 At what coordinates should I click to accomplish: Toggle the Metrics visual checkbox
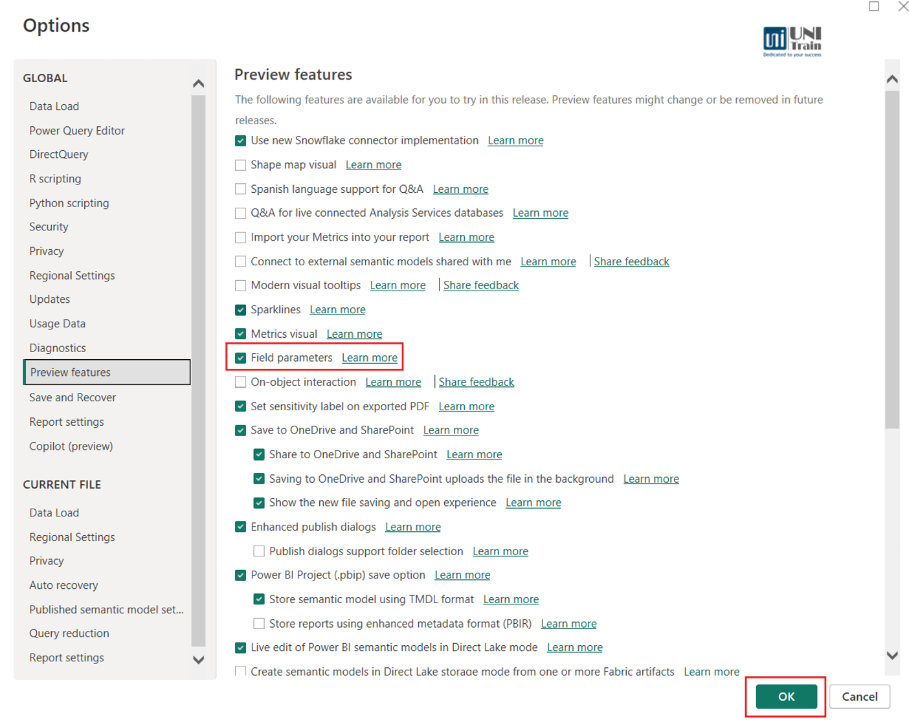240,334
